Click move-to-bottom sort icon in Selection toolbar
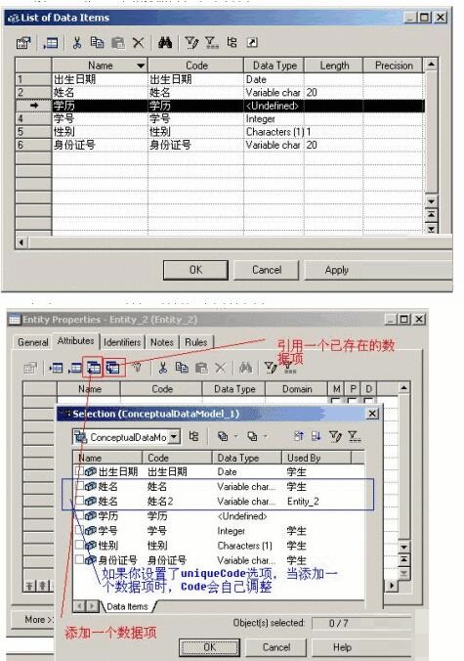This screenshot has width=464, height=661. (x=316, y=436)
